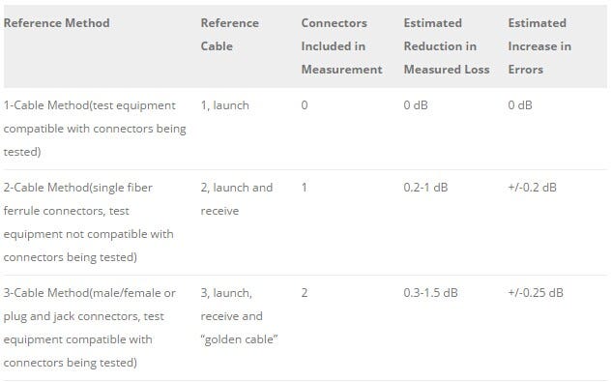Viewport: 612px width, 382px height.
Task: Select the '2, launch and receive' cell
Action: pyautogui.click(x=237, y=199)
